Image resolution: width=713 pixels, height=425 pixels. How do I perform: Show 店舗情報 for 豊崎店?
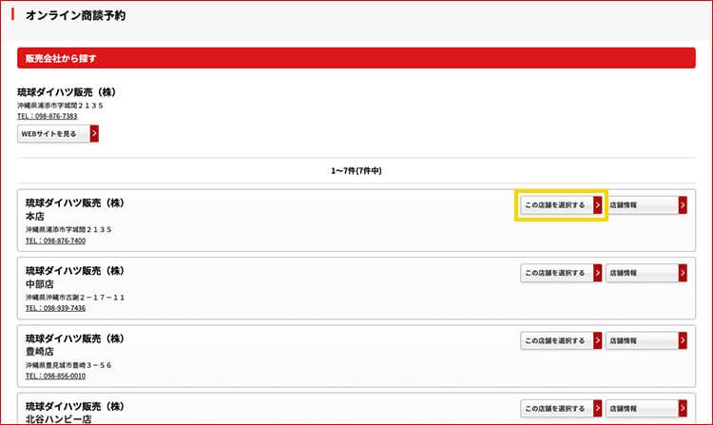[646, 340]
